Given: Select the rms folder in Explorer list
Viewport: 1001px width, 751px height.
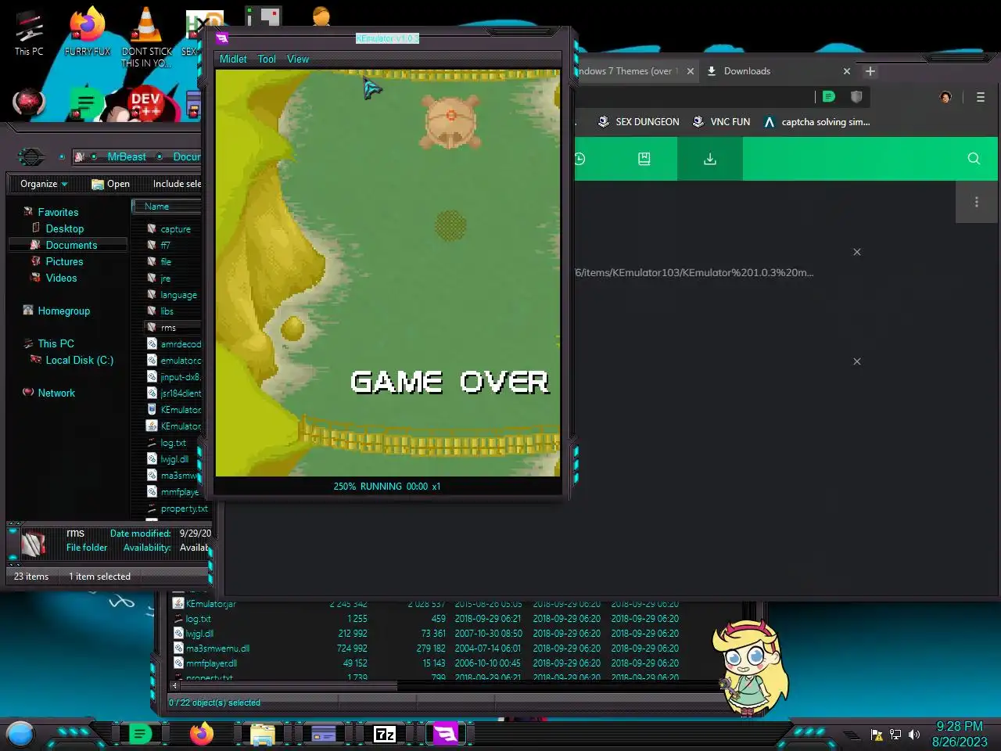Looking at the screenshot, I should (167, 328).
